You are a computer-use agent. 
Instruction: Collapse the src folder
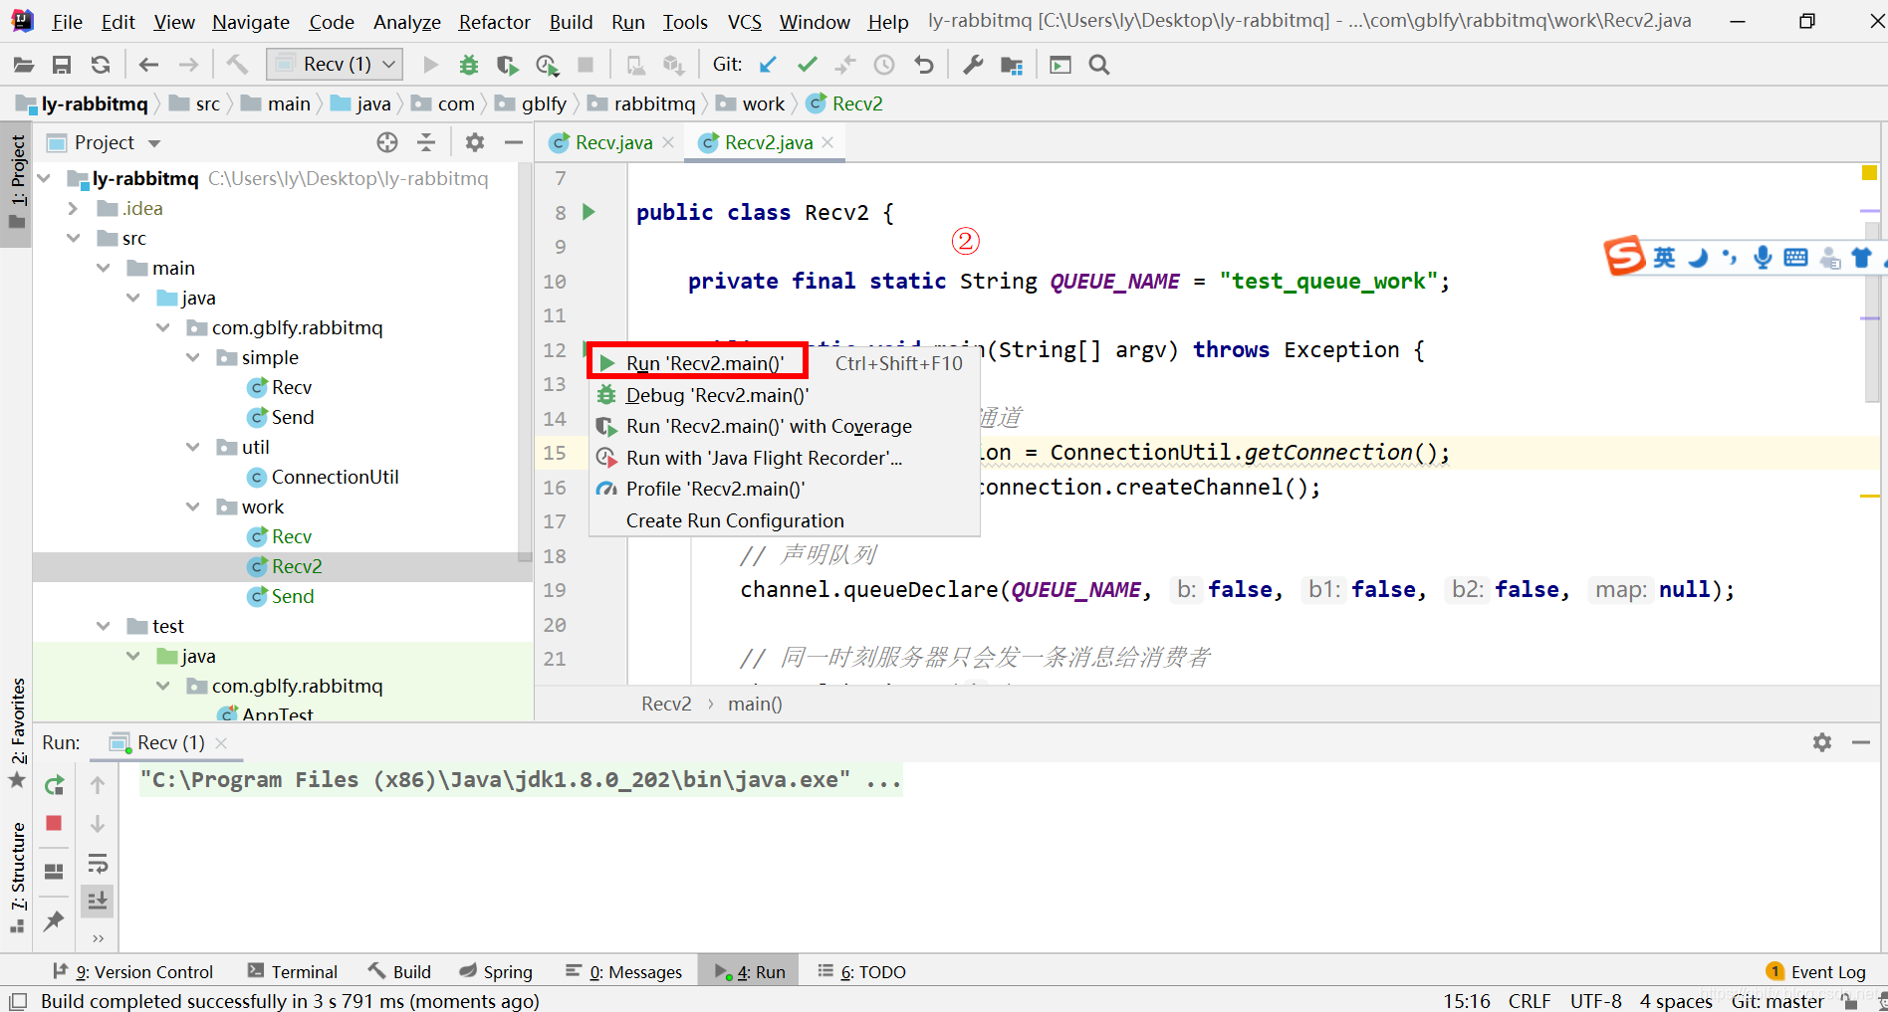coord(73,238)
